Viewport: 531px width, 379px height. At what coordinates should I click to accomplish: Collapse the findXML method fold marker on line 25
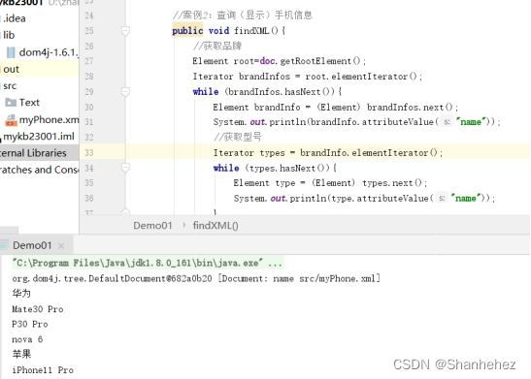125,31
